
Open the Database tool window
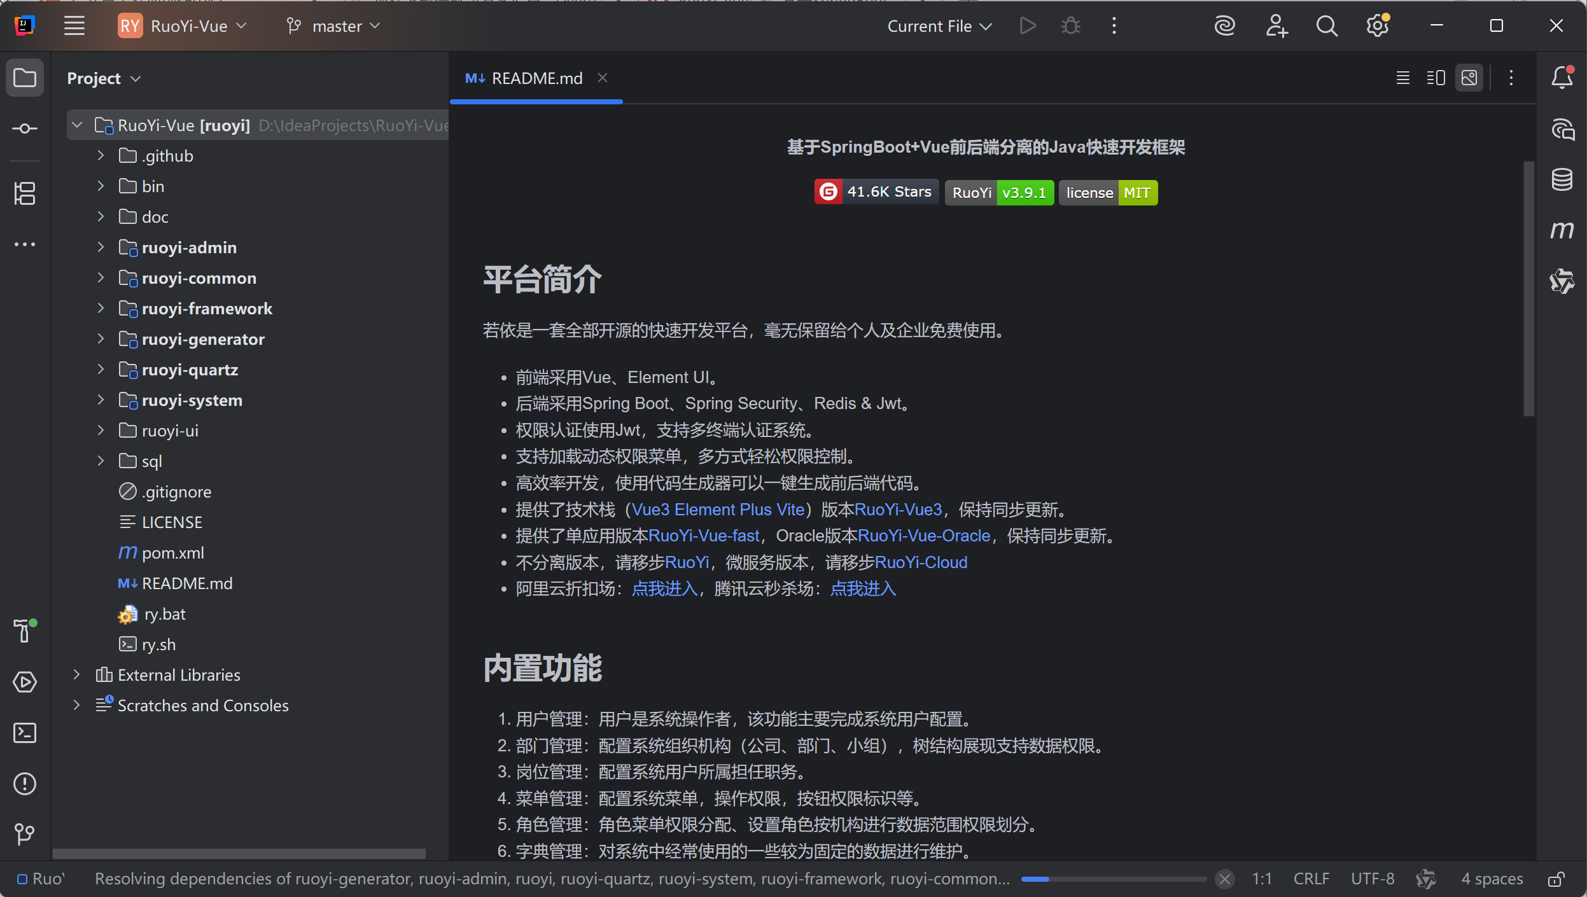coord(1562,179)
